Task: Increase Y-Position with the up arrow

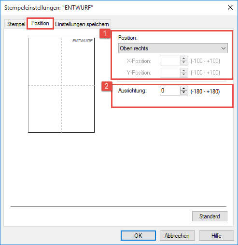Action: pyautogui.click(x=184, y=70)
